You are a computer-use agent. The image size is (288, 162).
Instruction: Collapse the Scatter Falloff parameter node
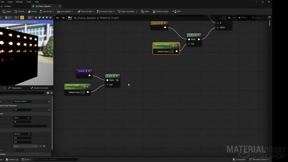[x=87, y=87]
